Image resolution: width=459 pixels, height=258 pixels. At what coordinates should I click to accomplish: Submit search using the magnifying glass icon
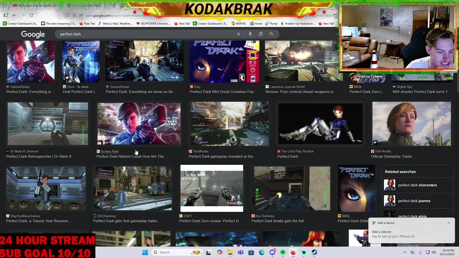(271, 34)
